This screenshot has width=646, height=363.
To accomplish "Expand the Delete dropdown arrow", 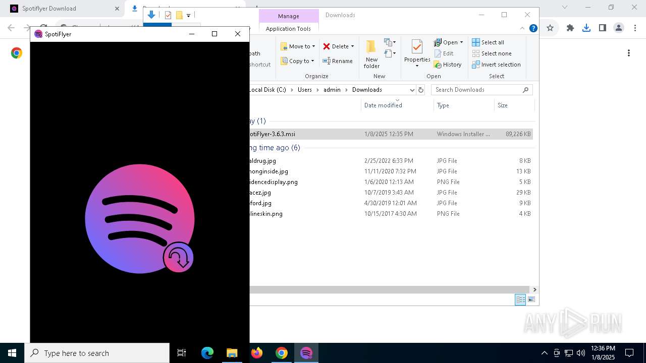I will 352,46.
